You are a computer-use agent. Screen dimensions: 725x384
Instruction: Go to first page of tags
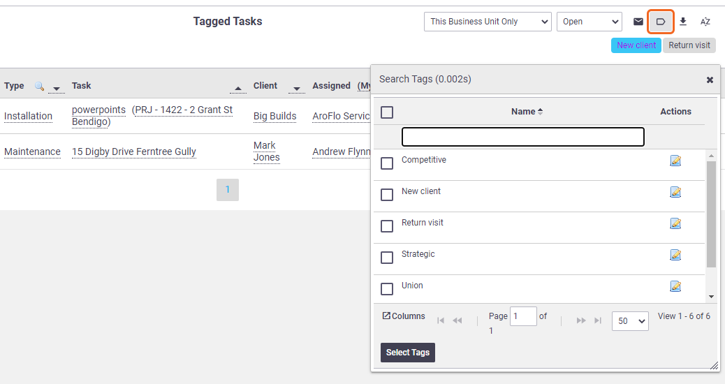441,320
